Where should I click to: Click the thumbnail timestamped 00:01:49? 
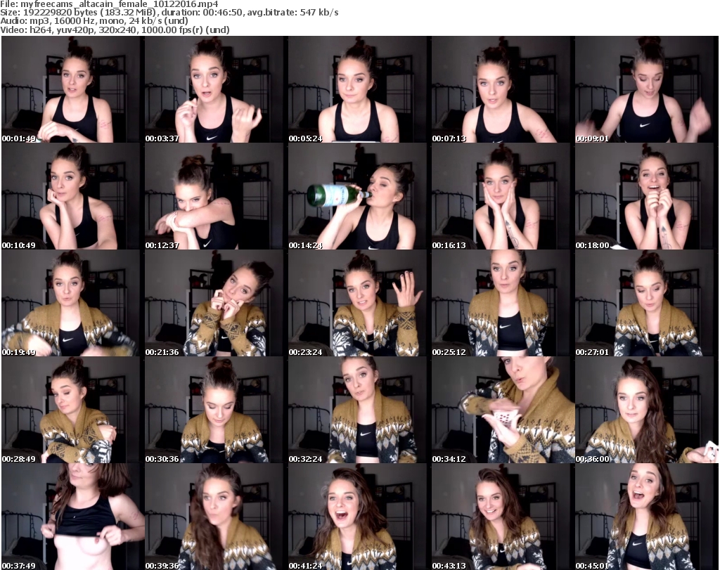pyautogui.click(x=72, y=90)
